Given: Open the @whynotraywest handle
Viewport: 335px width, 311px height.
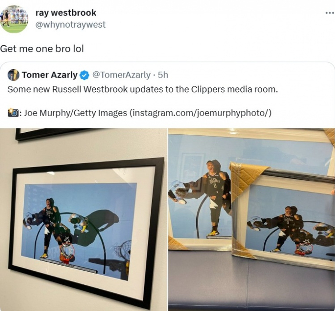Looking at the screenshot, I should click(x=70, y=25).
